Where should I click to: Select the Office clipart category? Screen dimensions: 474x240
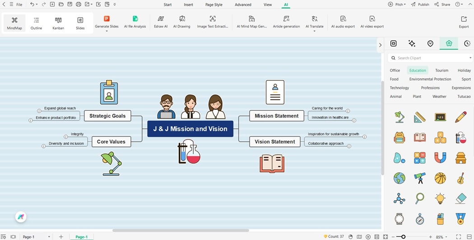click(395, 70)
